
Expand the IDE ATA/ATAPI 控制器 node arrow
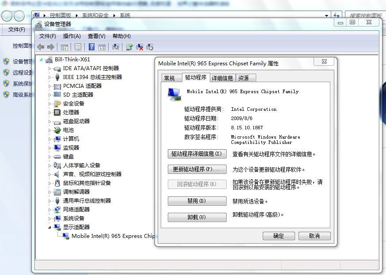[x=49, y=68]
